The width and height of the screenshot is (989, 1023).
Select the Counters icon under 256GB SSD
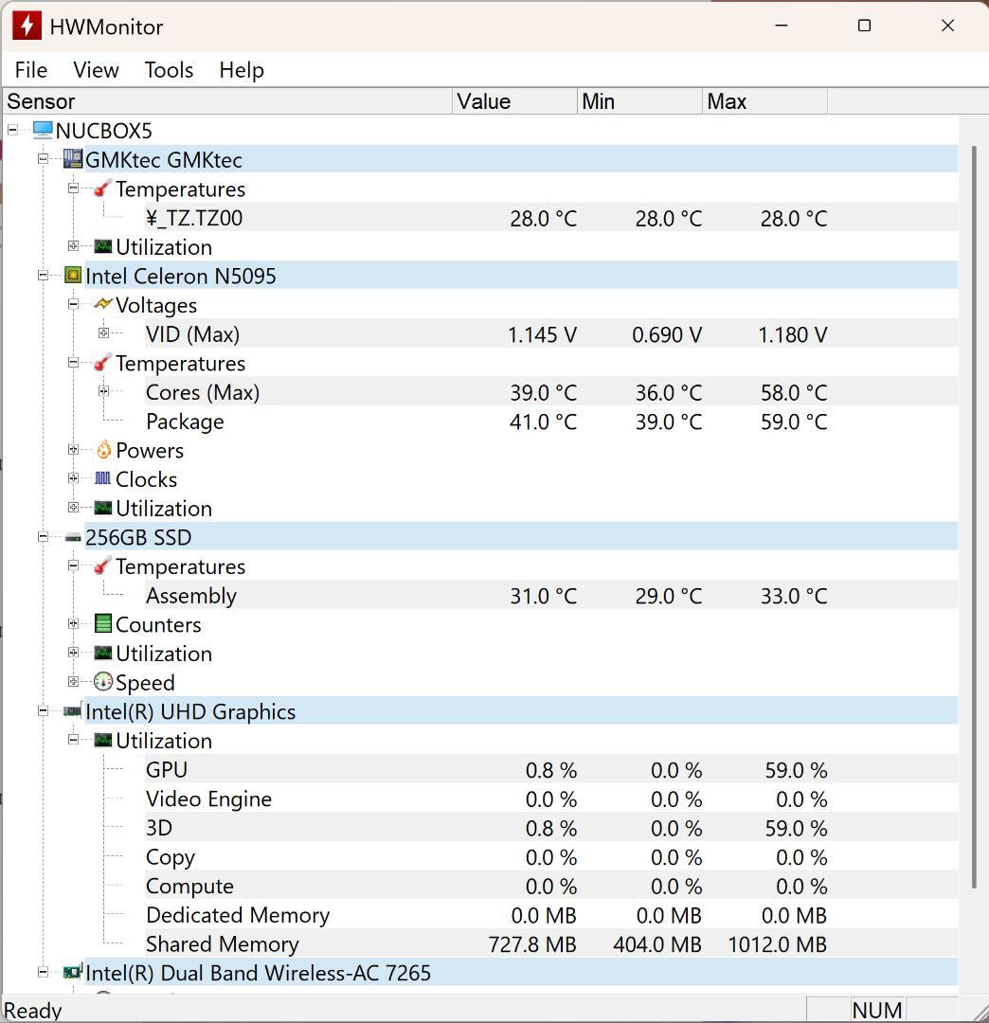[102, 623]
